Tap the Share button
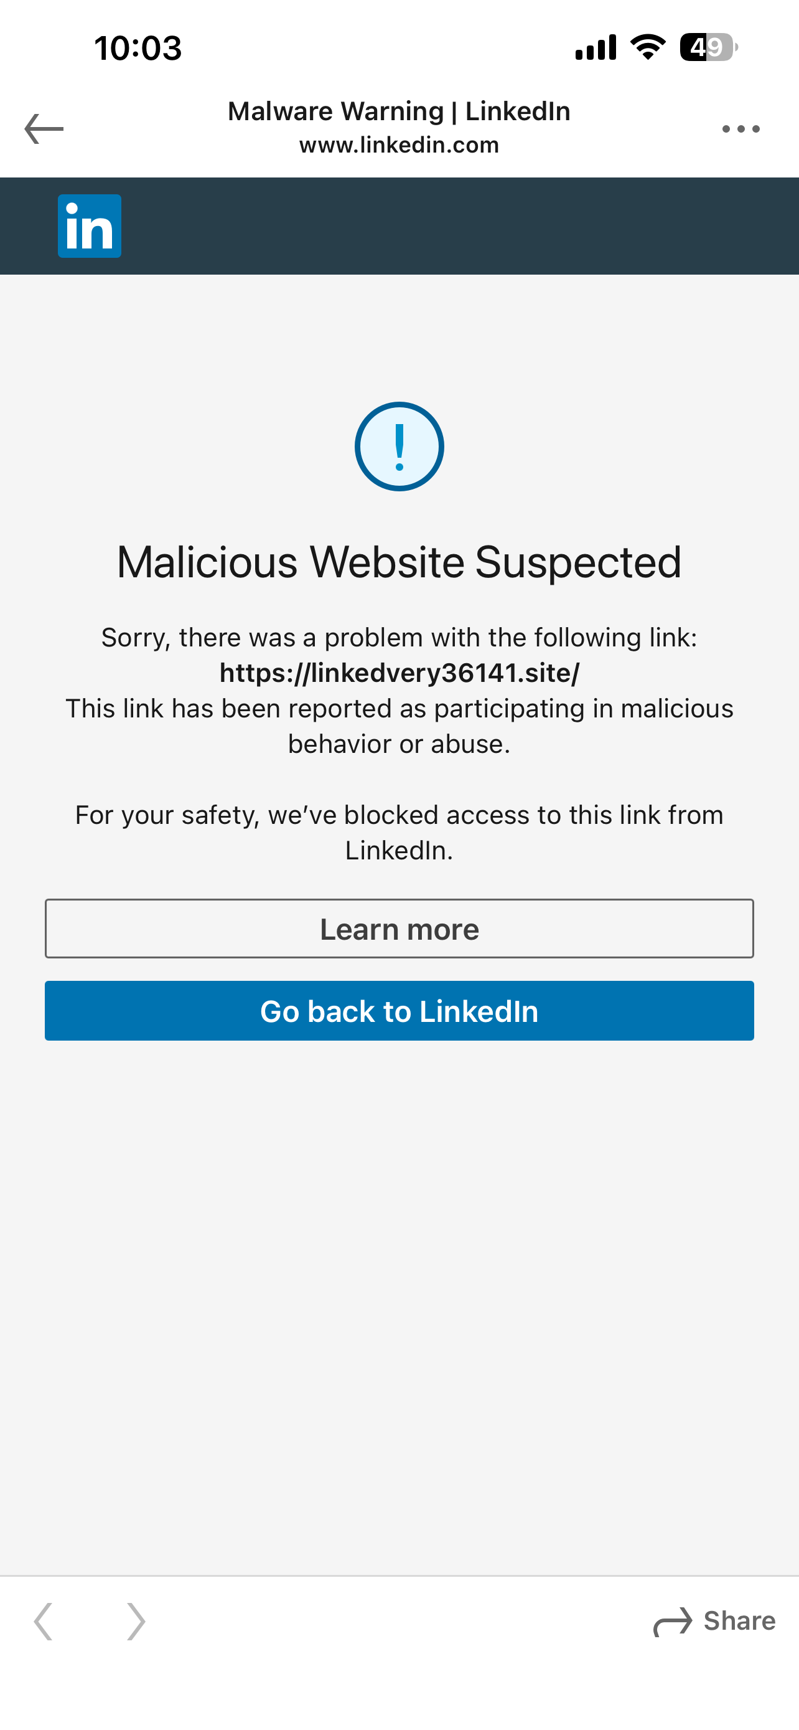 click(715, 1621)
